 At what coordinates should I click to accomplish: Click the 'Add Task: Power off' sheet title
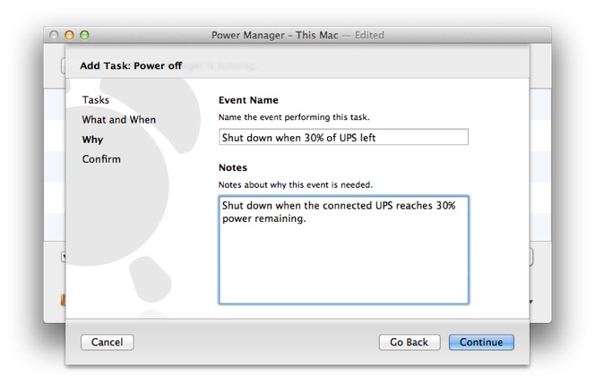click(x=131, y=66)
